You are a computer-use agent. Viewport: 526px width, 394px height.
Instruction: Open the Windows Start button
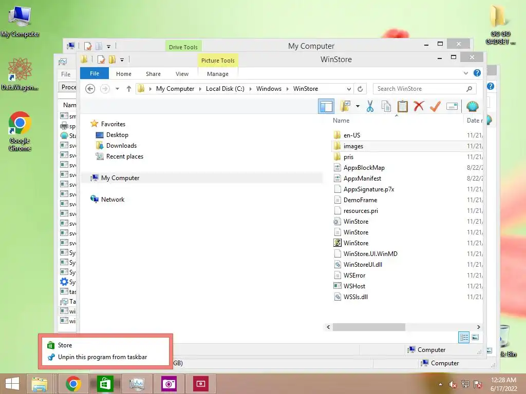pos(12,384)
